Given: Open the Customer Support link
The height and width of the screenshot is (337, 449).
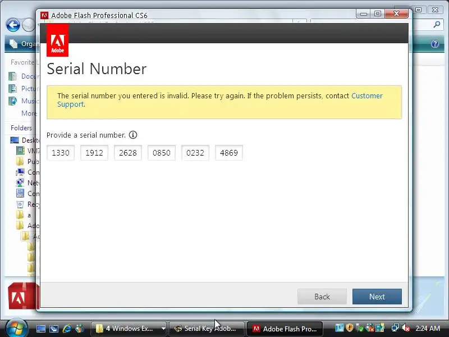Looking at the screenshot, I should coord(367,95).
